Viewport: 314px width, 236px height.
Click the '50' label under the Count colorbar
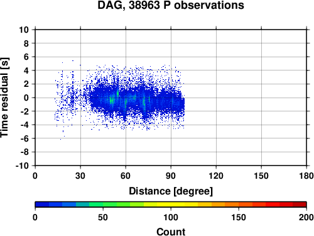103,217
